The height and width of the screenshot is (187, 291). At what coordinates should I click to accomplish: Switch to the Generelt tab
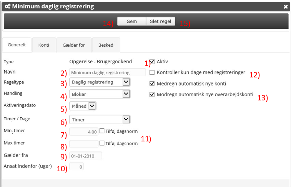[x=17, y=45]
